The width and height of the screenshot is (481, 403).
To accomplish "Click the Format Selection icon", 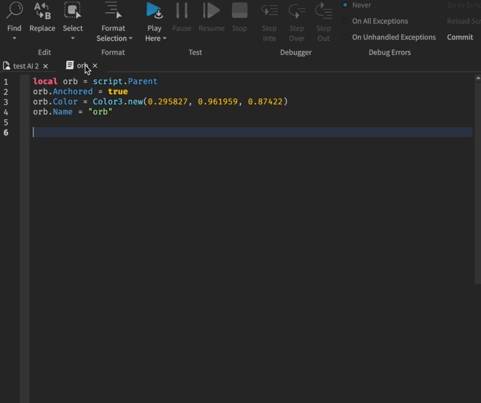I will [x=113, y=11].
